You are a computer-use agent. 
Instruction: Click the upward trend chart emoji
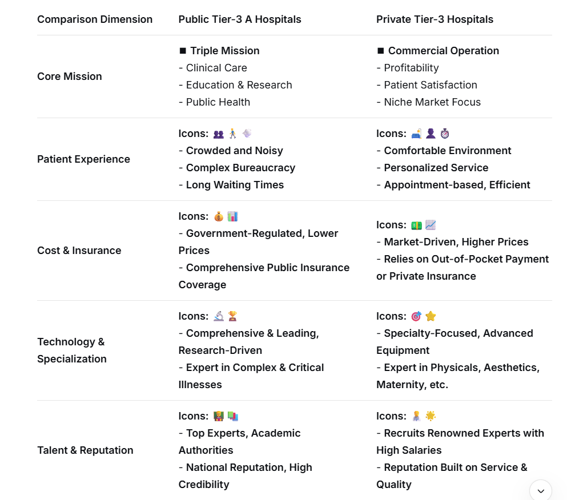click(431, 225)
